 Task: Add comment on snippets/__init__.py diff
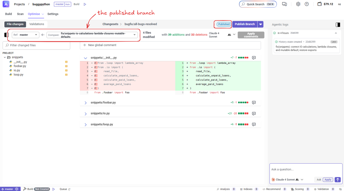[x=254, y=58]
